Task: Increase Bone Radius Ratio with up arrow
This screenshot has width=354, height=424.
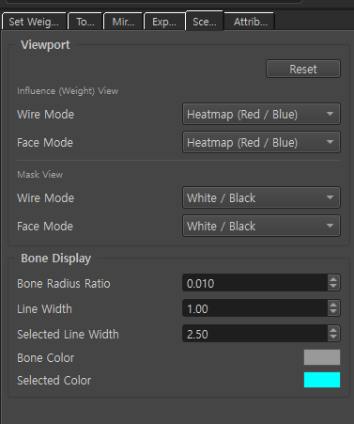Action: point(333,279)
